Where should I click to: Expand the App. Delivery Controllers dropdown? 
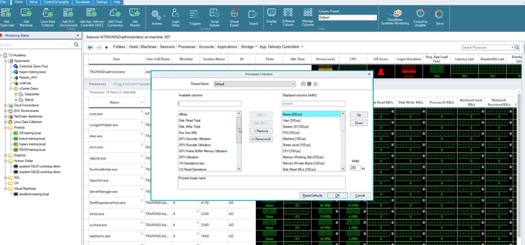[302, 47]
